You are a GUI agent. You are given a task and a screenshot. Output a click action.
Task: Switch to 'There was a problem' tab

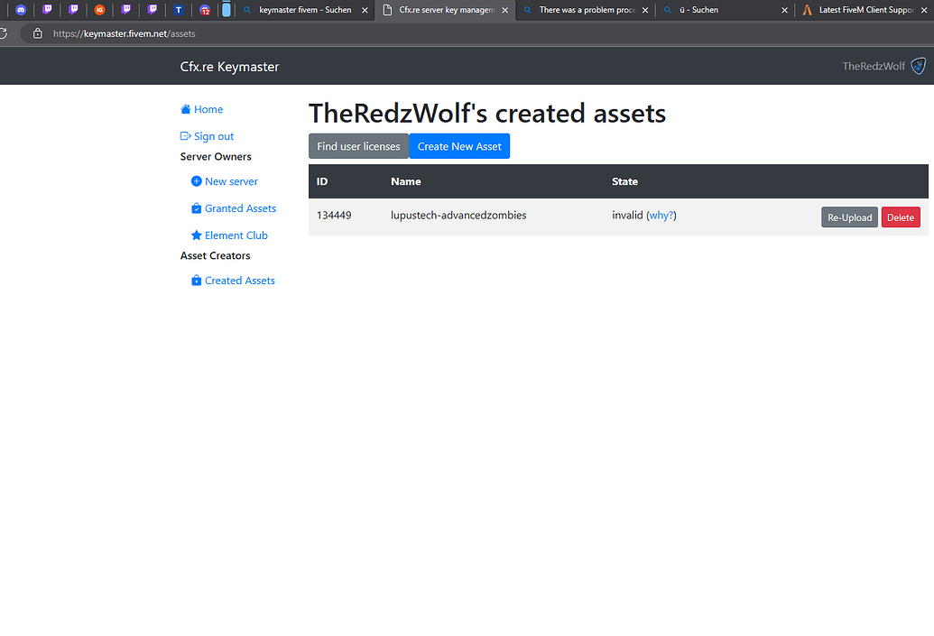pos(587,10)
